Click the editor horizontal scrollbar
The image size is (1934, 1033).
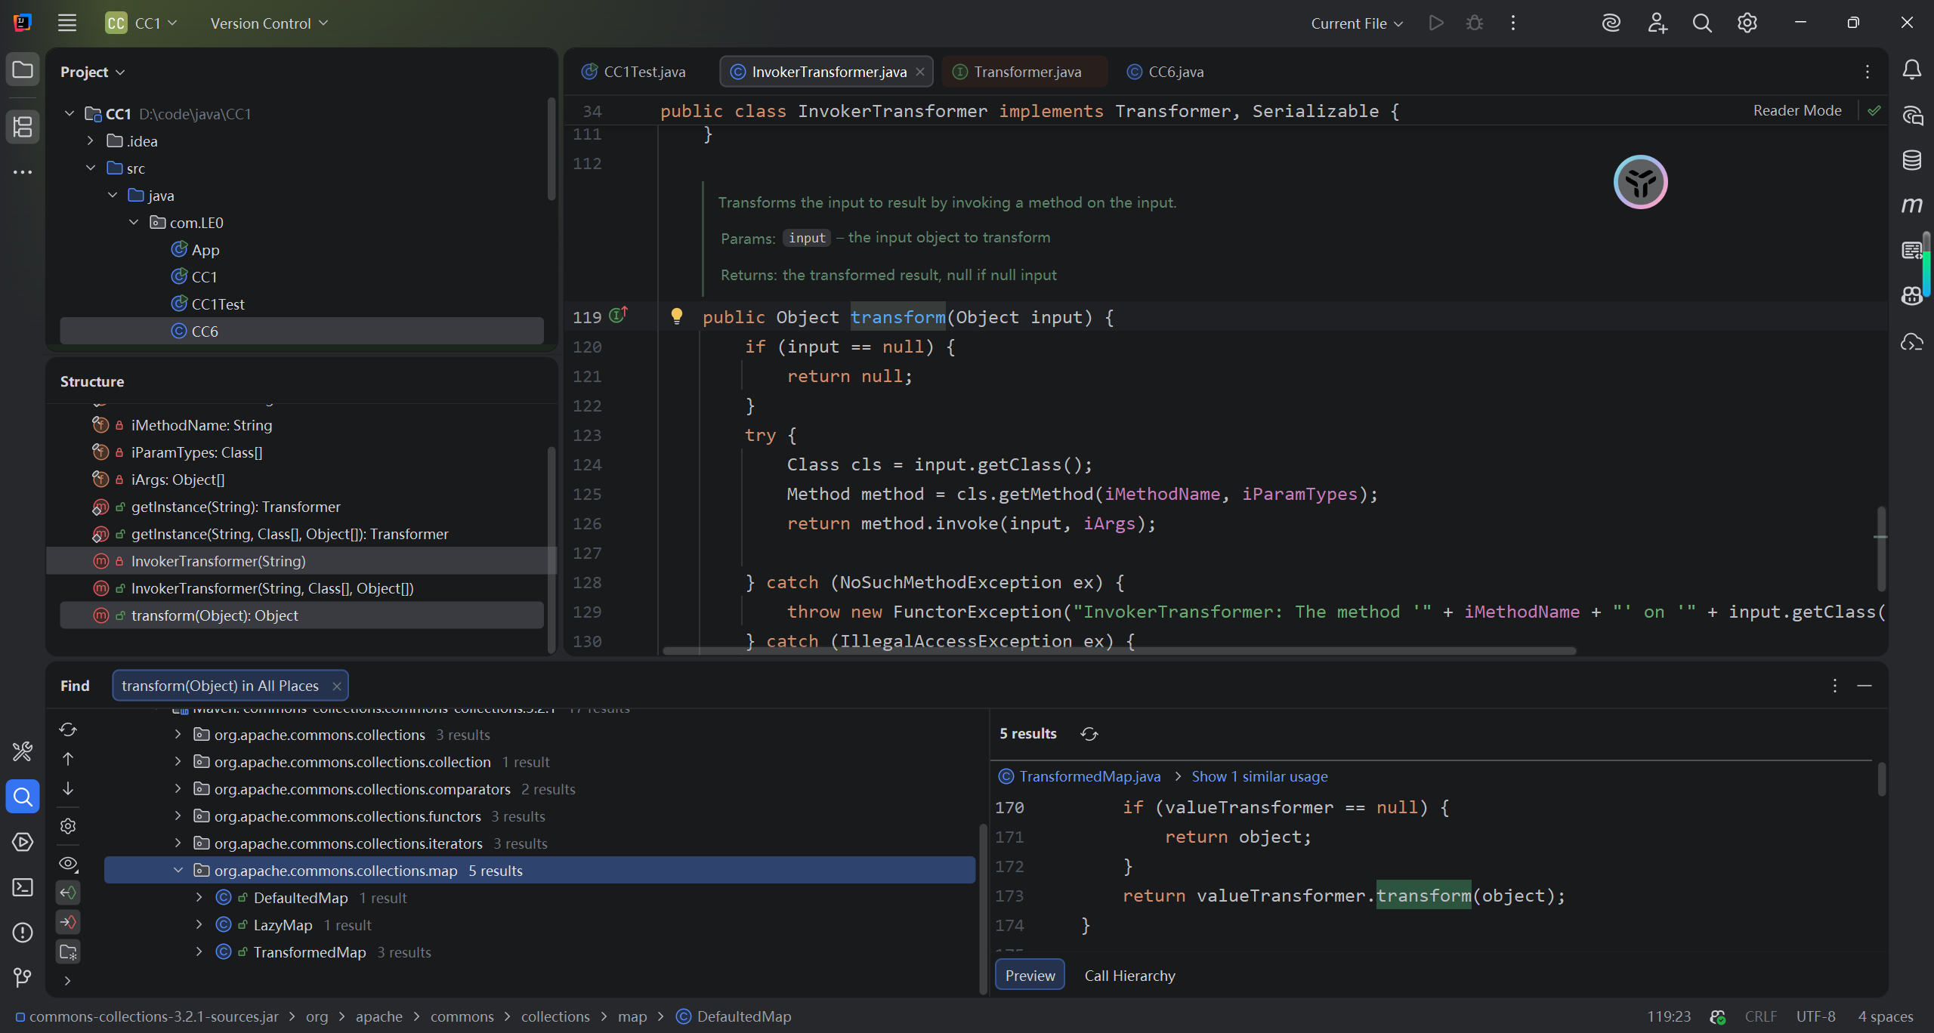1118,651
